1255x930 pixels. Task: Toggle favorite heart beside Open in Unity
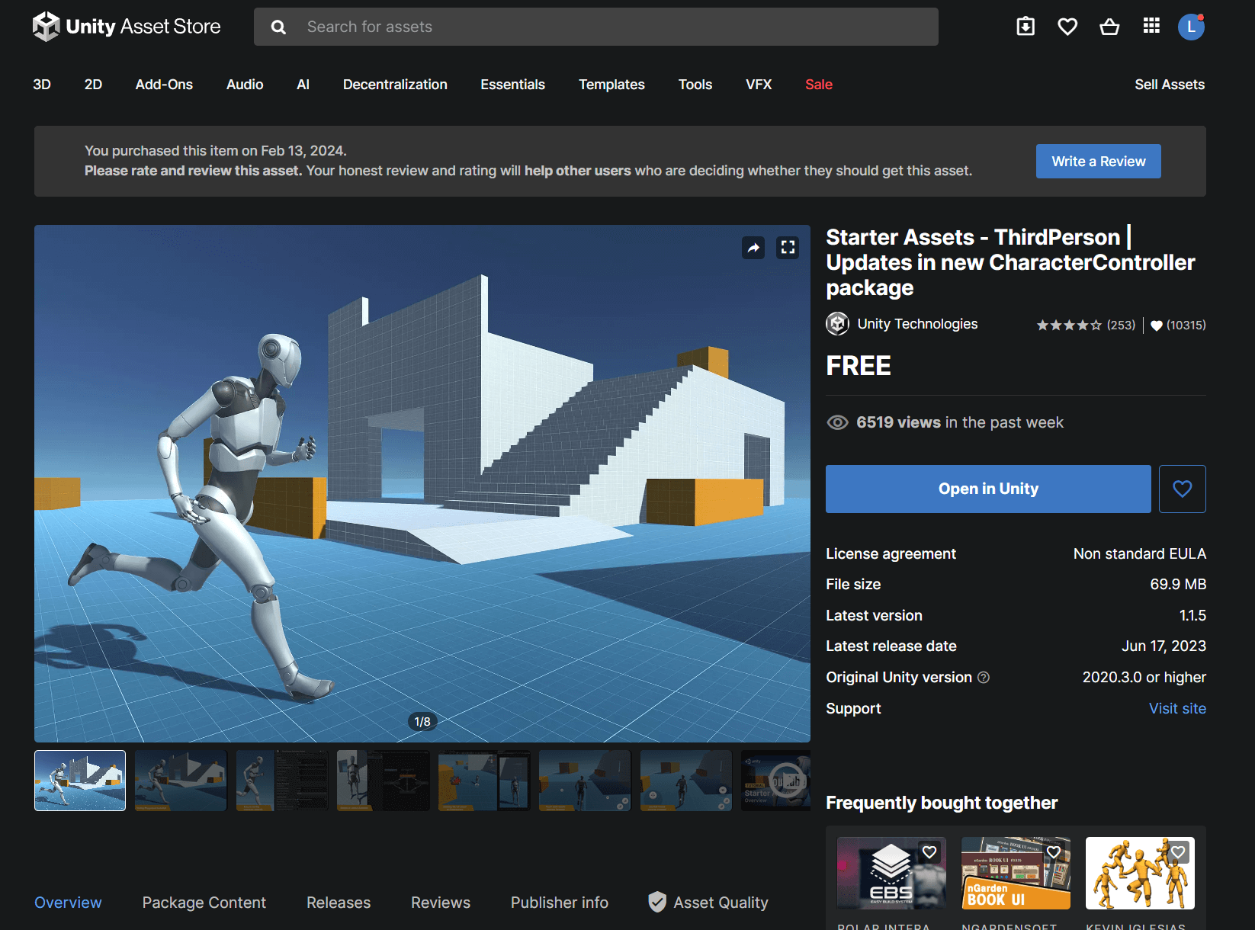click(1182, 489)
